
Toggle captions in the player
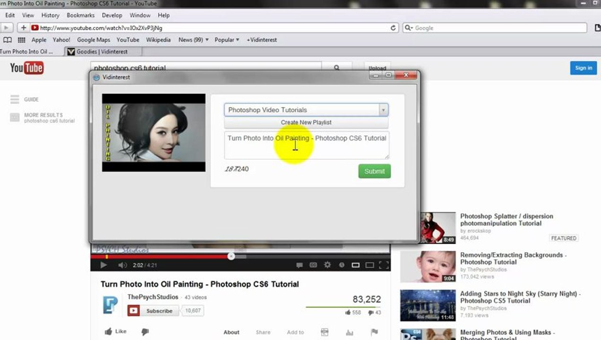coord(313,265)
